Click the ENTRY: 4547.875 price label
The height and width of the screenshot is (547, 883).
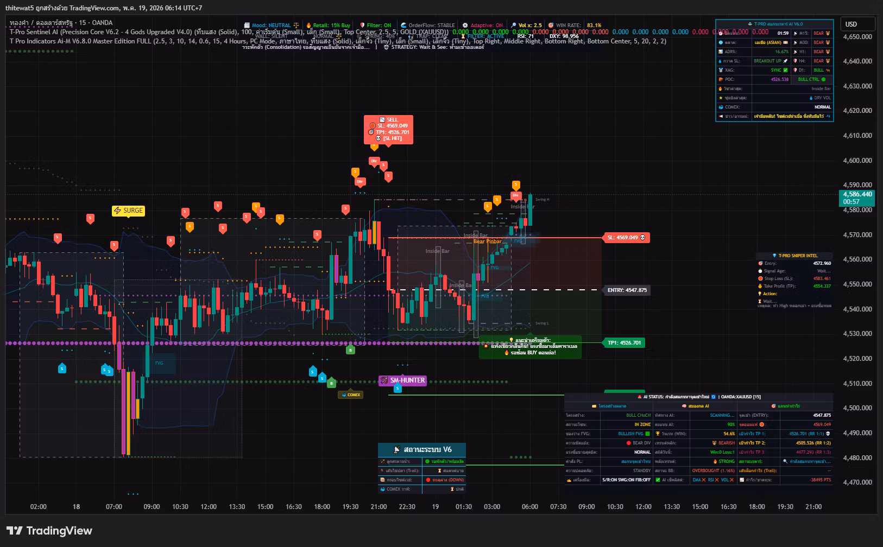click(x=627, y=290)
